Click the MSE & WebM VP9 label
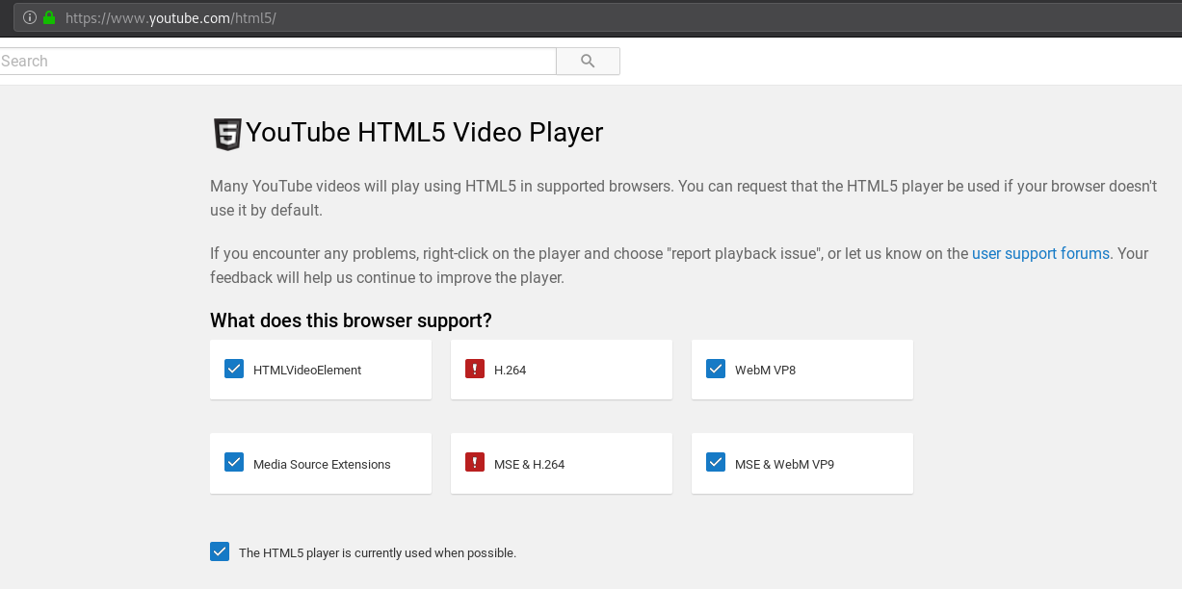This screenshot has height=589, width=1182. pos(784,464)
